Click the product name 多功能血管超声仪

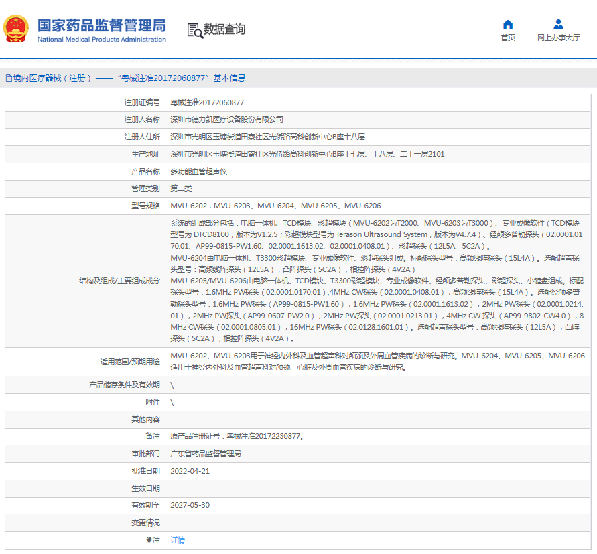tap(198, 171)
